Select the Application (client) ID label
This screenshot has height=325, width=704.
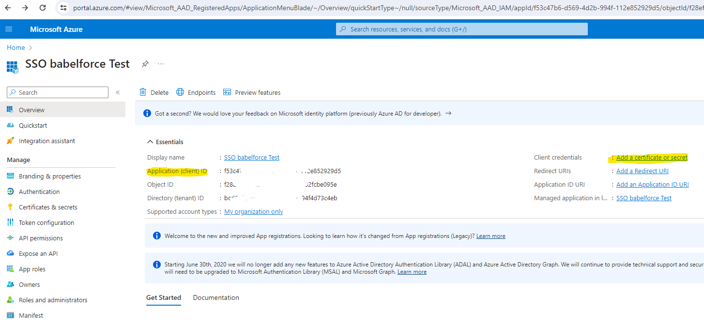177,171
